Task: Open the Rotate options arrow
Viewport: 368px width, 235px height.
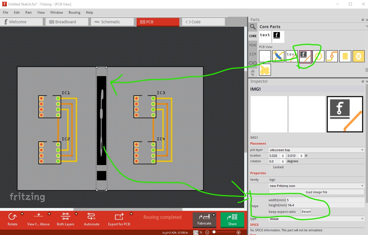Action: tap(22, 214)
